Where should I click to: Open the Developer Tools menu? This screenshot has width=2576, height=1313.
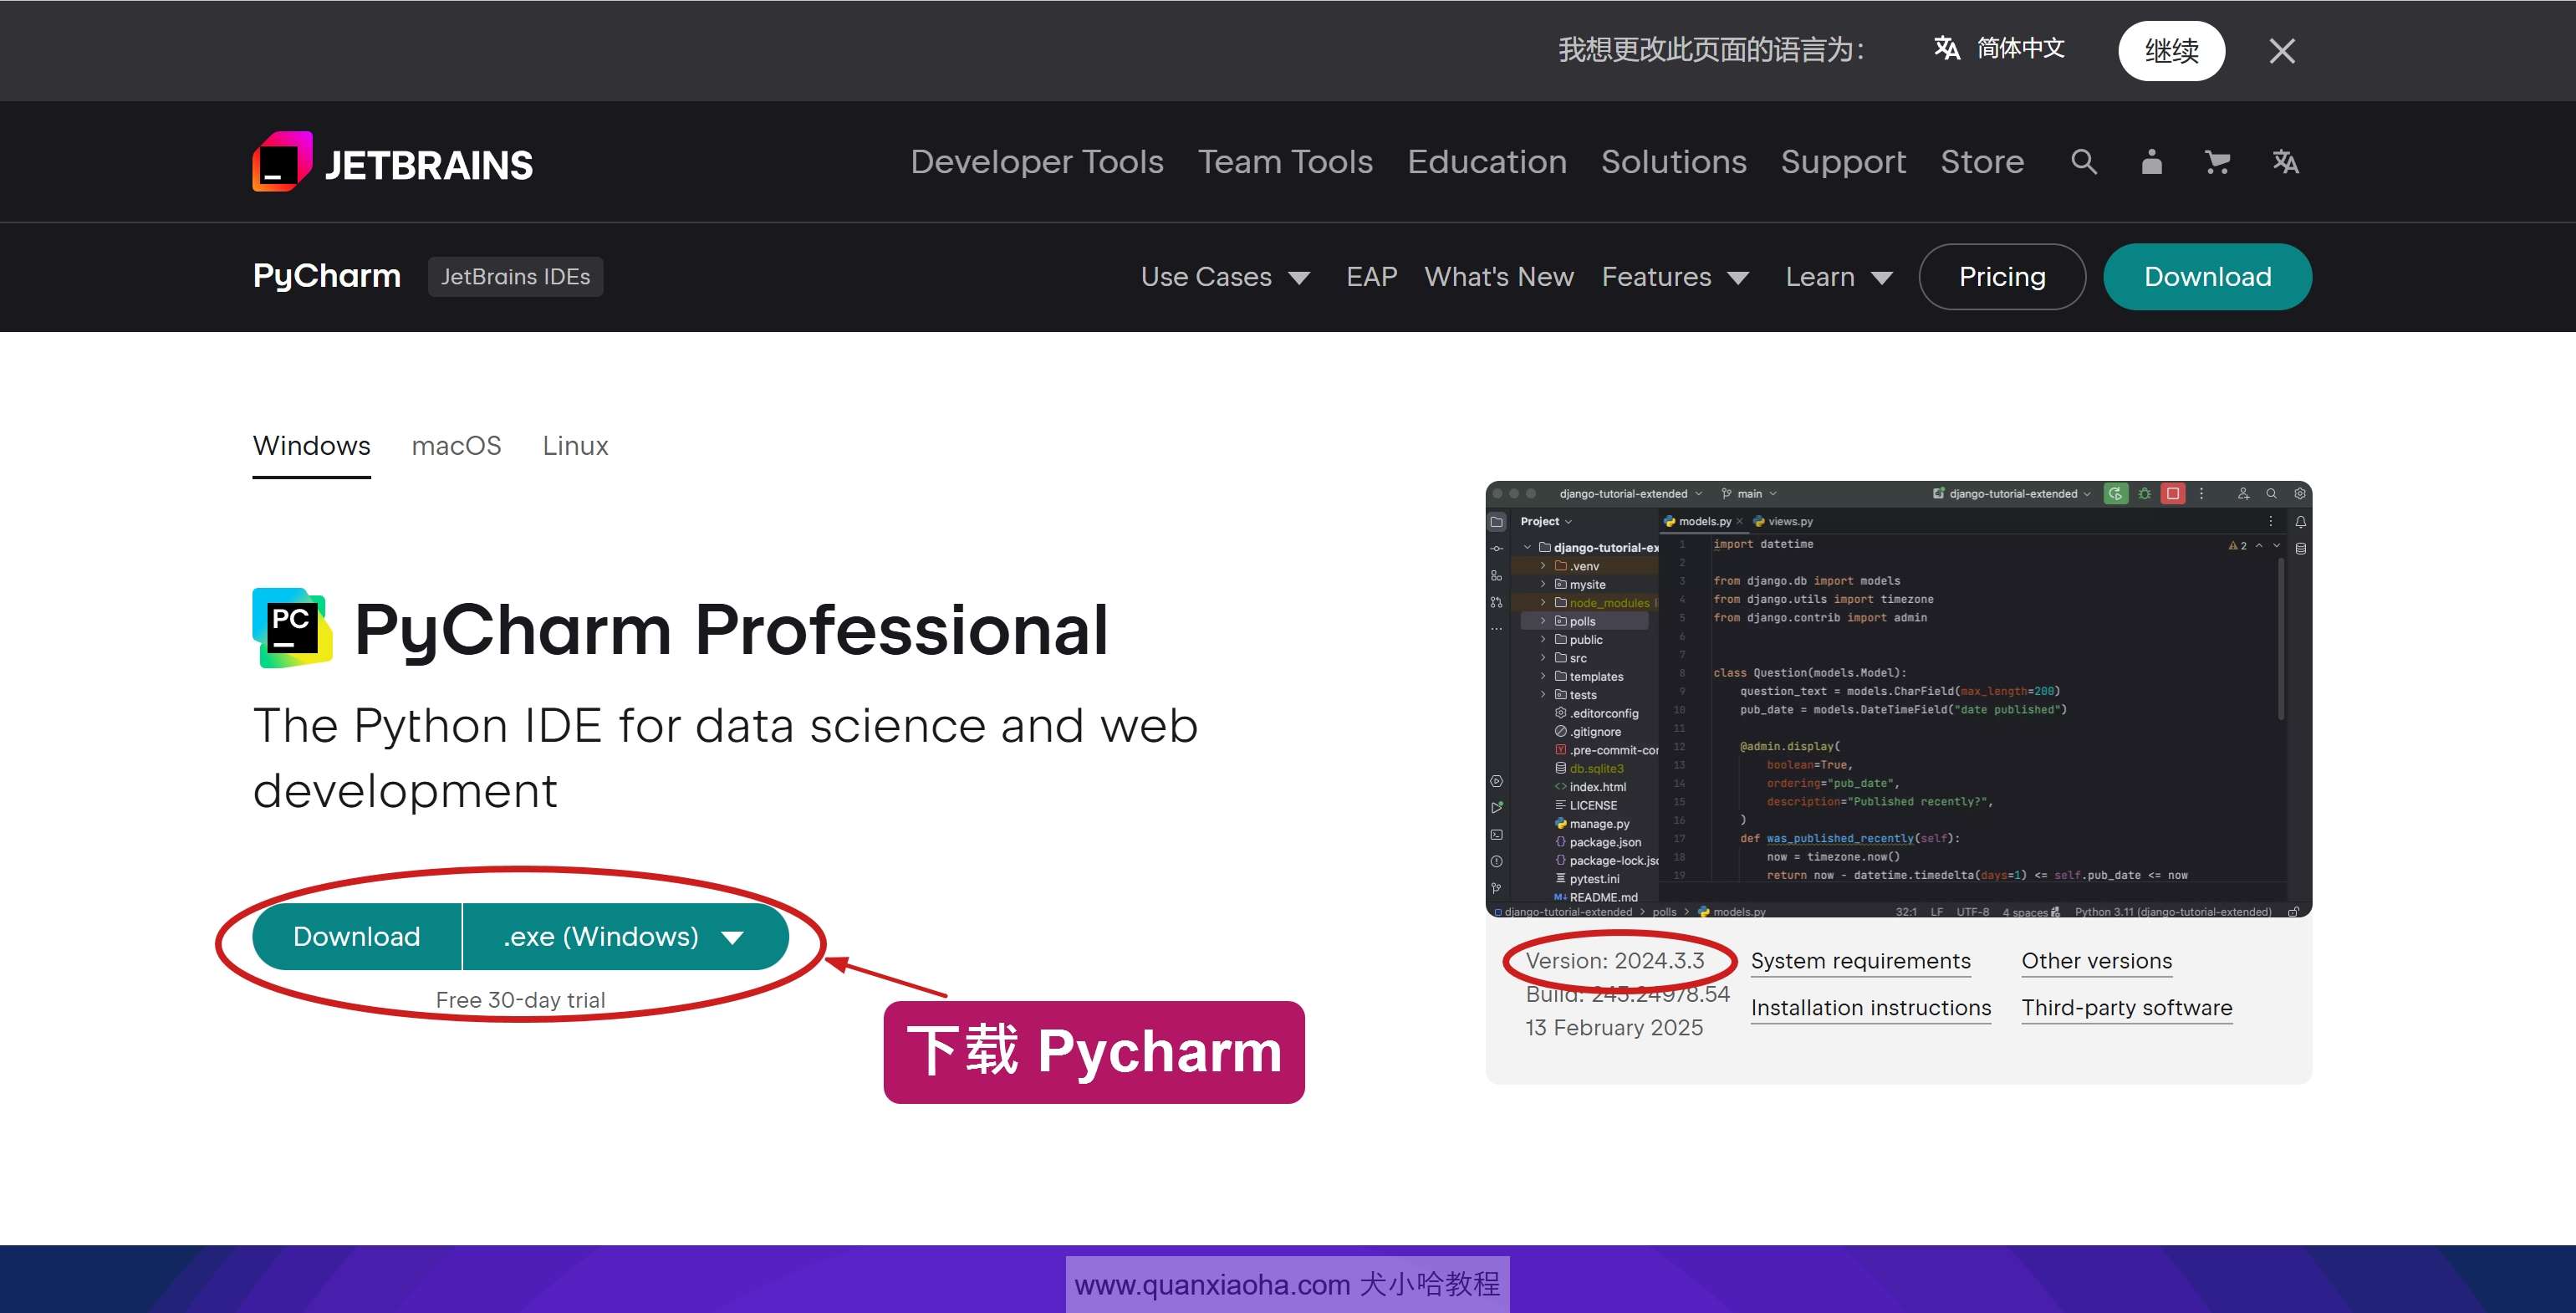1037,162
